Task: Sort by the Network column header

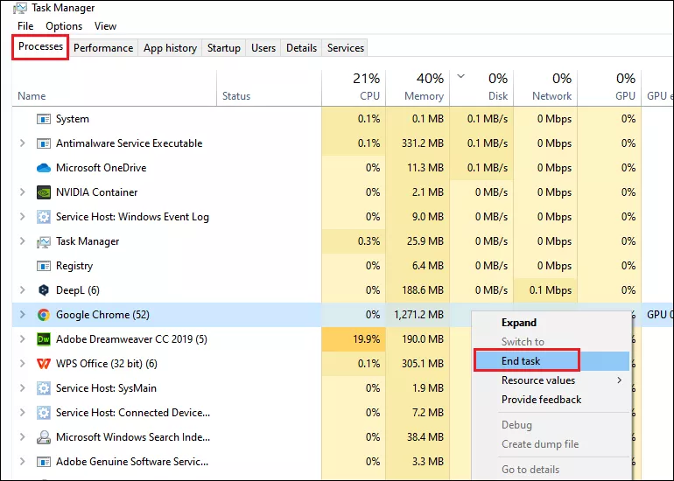Action: pos(545,88)
